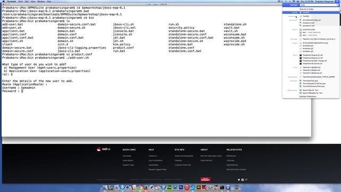The height and width of the screenshot is (192, 341).
Task: Click the Downloads link in Red Hat footer
Action: [x=127, y=156]
